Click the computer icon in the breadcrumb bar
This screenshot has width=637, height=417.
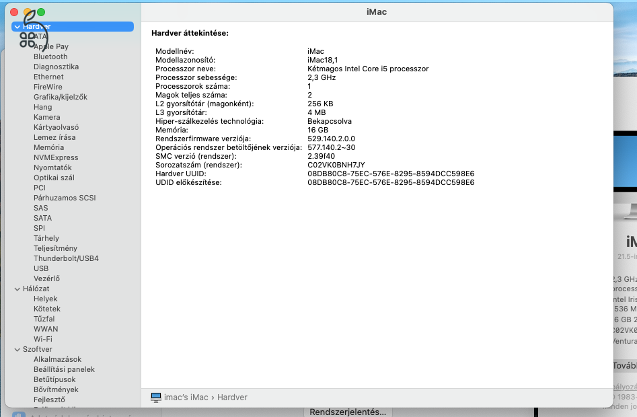point(156,397)
